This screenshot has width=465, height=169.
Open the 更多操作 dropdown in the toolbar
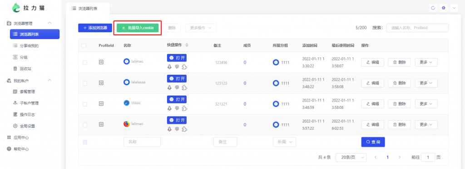point(201,28)
